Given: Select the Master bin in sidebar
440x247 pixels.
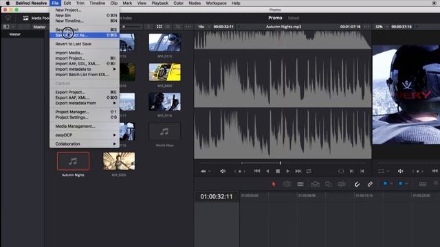Looking at the screenshot, I should (15, 34).
